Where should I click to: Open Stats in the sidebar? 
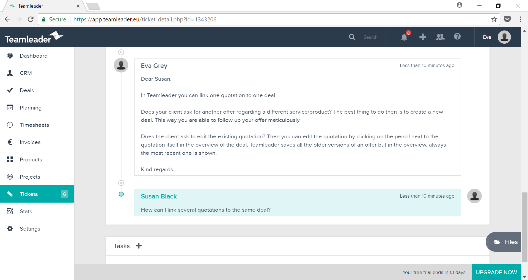(x=37, y=211)
